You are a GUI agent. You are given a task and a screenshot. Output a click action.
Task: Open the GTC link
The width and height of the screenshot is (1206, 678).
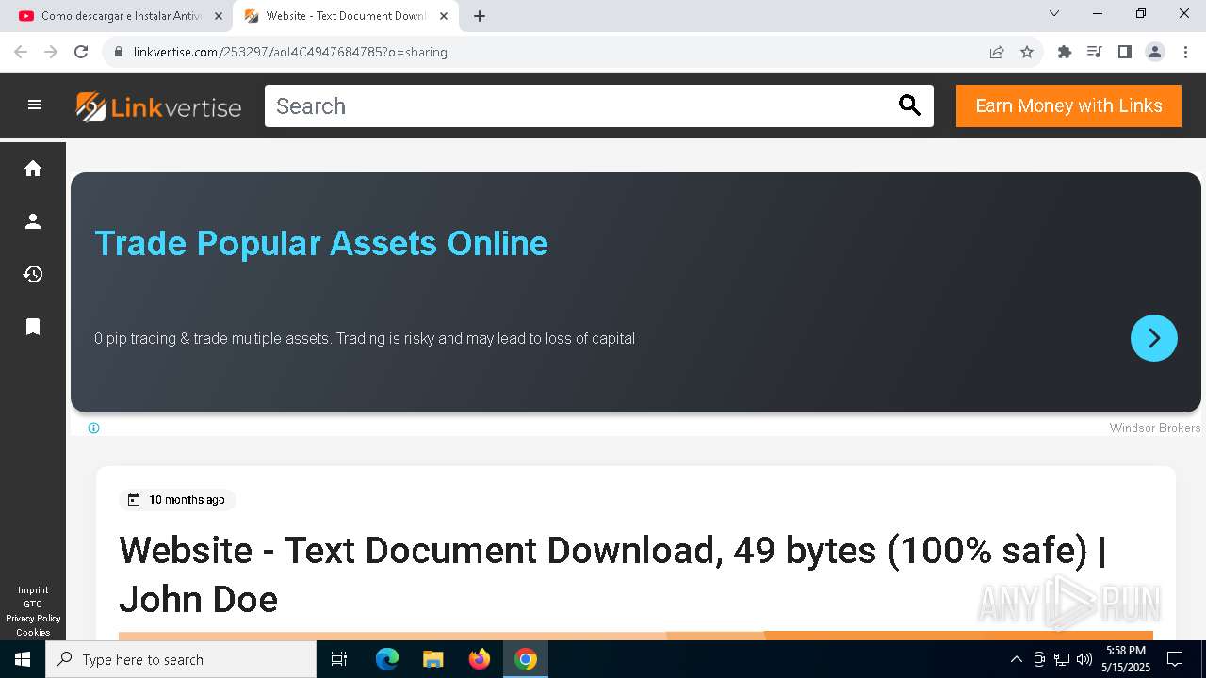point(33,605)
